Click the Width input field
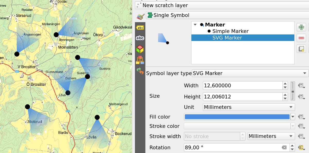Screen dimensions: 309x153 [243, 86]
